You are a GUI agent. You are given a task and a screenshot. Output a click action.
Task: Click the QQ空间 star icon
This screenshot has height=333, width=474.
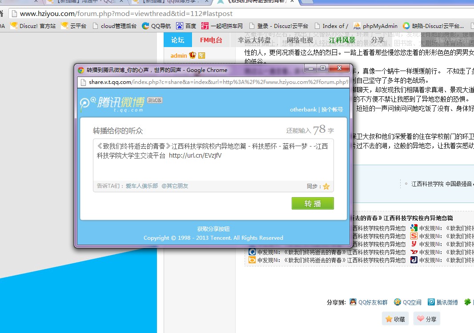(397, 302)
